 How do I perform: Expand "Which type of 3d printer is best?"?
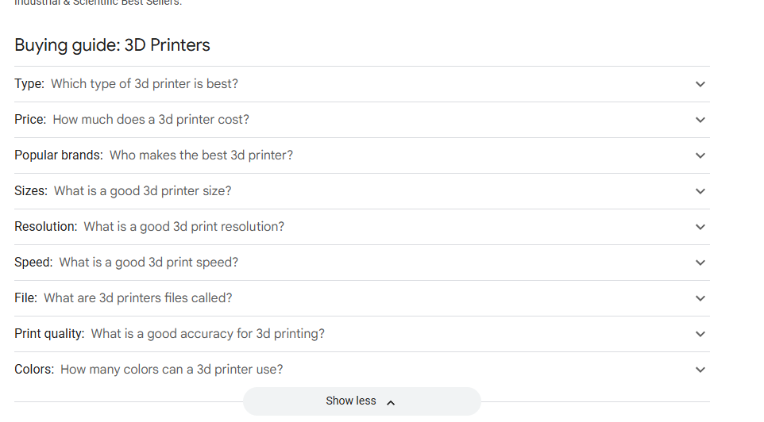click(145, 84)
